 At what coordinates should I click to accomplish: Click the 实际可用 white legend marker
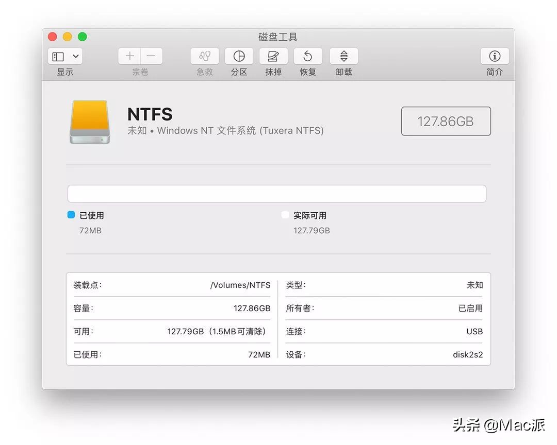[285, 215]
